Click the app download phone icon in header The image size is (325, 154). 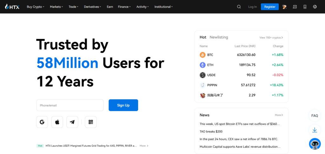click(x=305, y=7)
